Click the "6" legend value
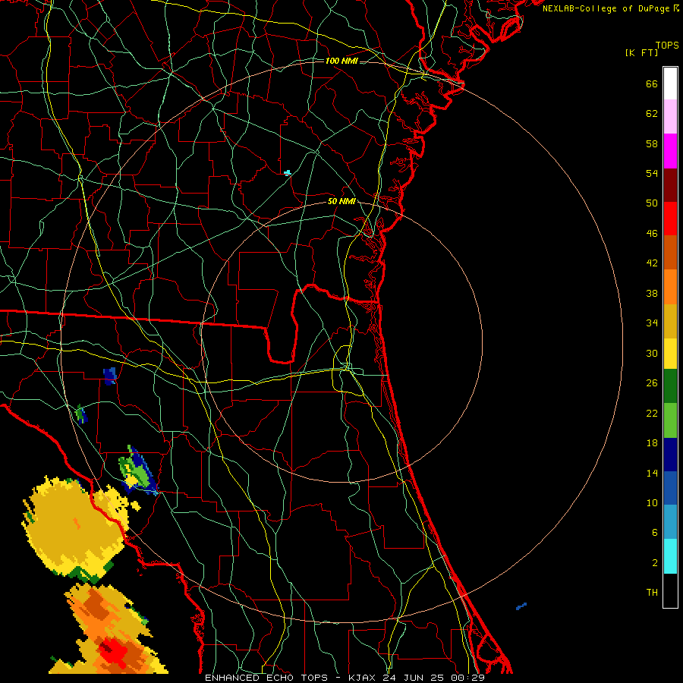Viewport: 683px width, 683px height. tap(655, 533)
